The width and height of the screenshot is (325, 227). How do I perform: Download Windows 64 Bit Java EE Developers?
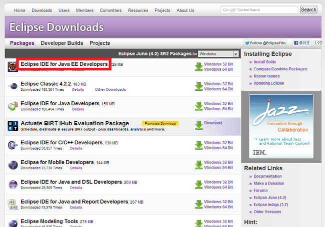218,69
